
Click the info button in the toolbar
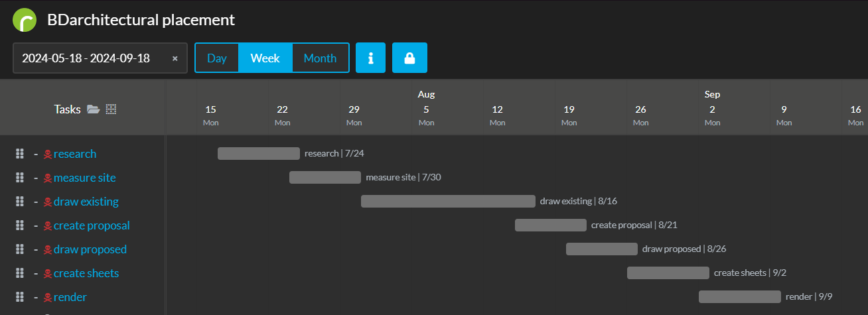(371, 58)
